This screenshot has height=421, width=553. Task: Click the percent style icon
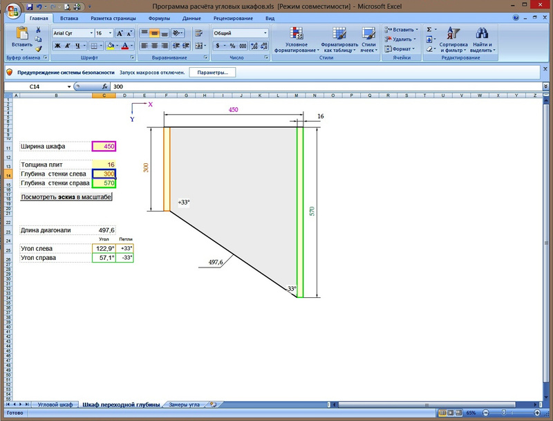(232, 46)
